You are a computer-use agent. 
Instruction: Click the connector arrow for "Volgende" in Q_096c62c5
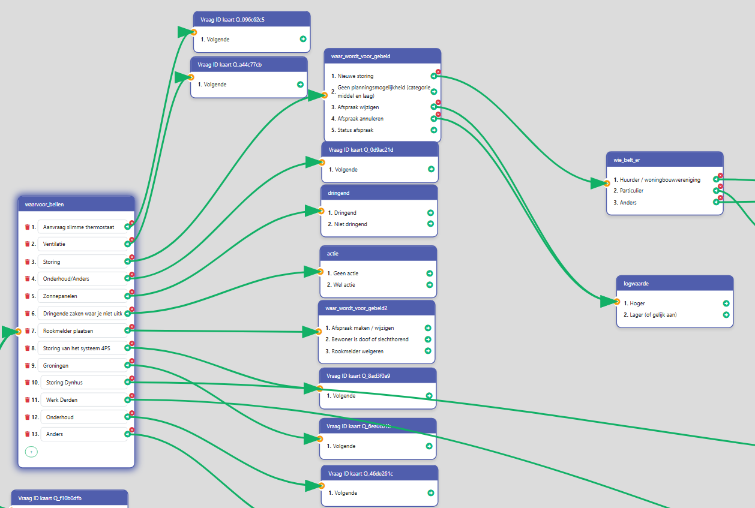(302, 39)
